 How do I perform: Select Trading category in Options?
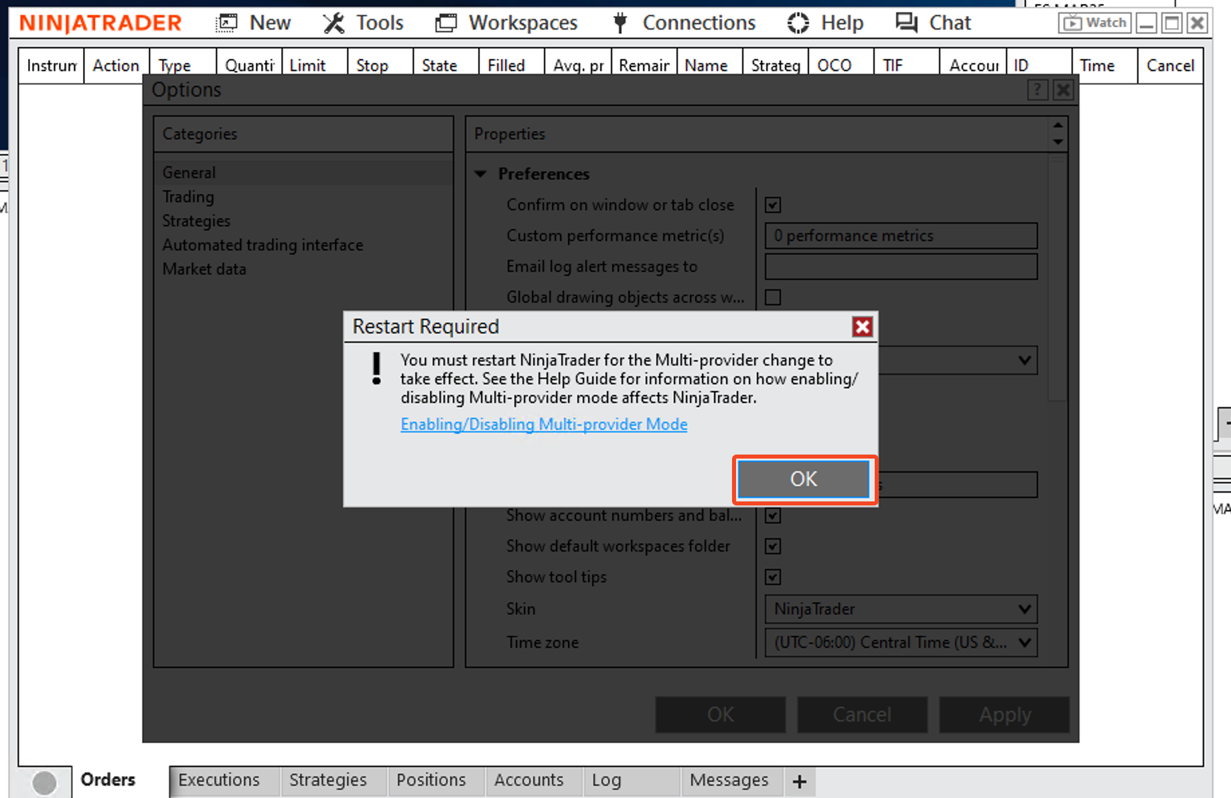click(188, 197)
